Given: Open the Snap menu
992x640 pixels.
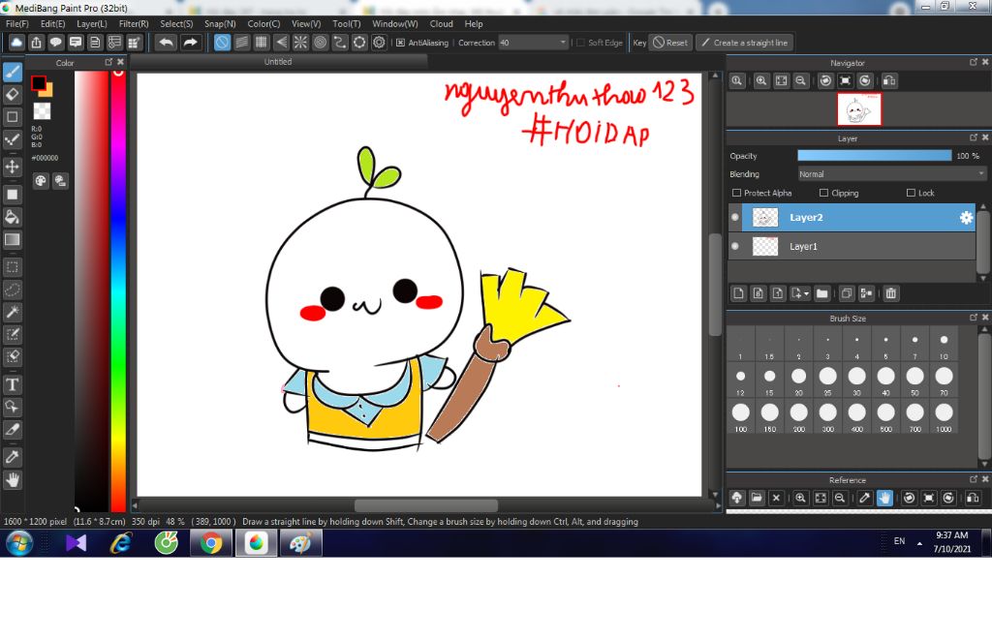Looking at the screenshot, I should coord(220,24).
